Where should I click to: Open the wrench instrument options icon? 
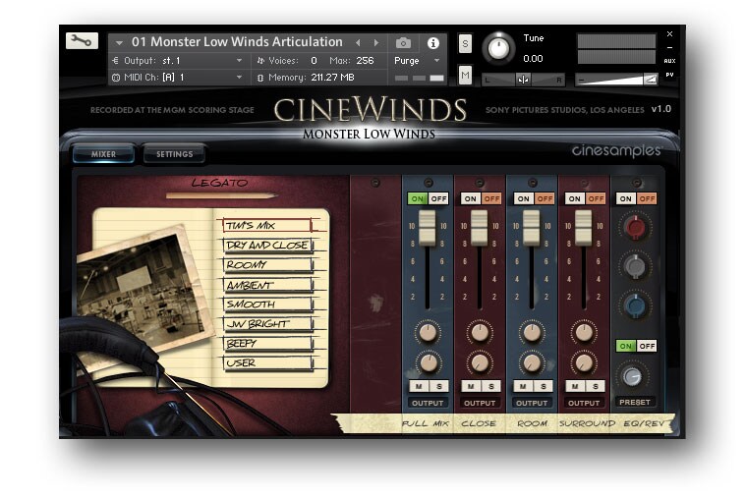tap(82, 40)
